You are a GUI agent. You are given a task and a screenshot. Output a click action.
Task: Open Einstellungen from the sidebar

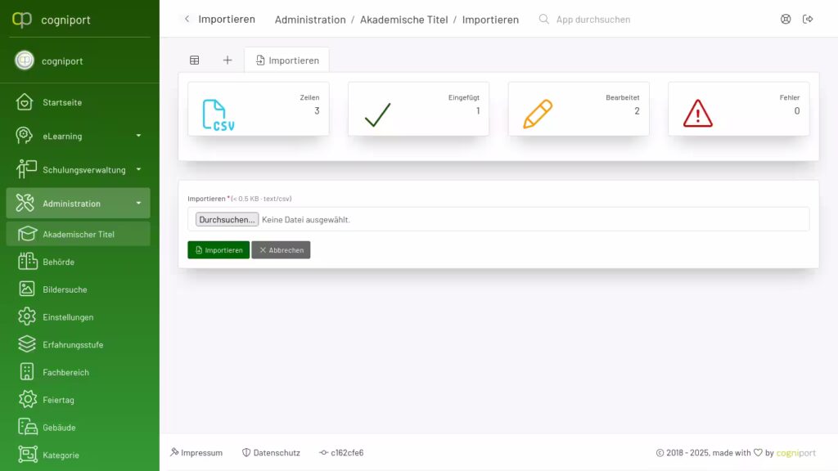coord(72,316)
